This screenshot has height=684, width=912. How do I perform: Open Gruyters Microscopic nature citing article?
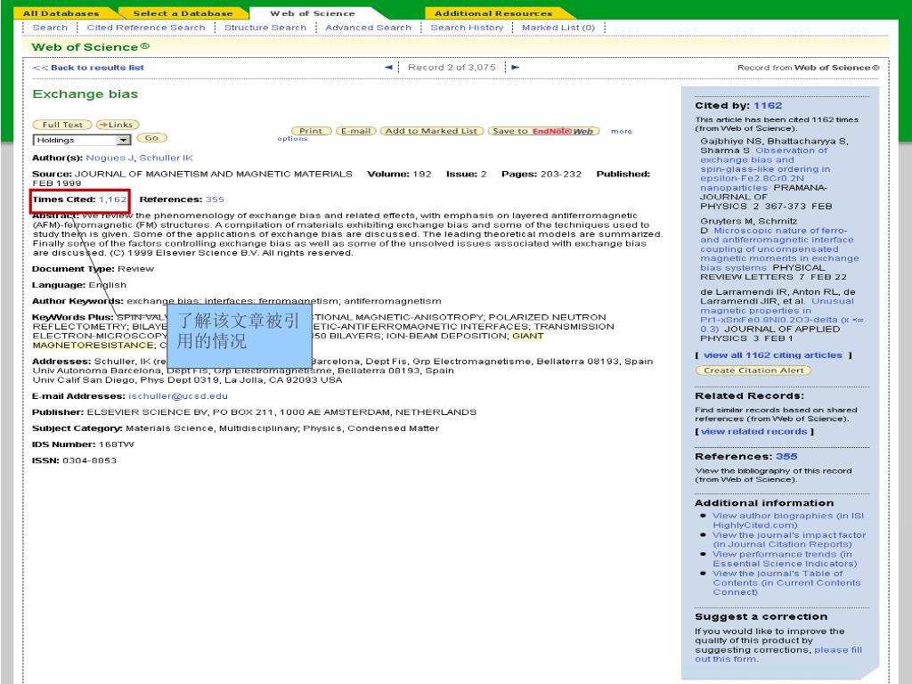[x=779, y=249]
